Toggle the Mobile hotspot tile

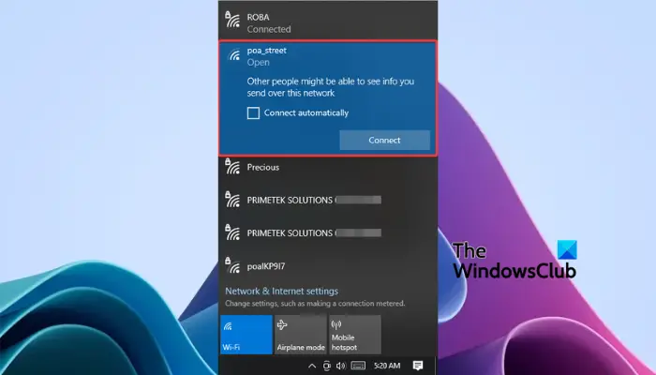[355, 335]
